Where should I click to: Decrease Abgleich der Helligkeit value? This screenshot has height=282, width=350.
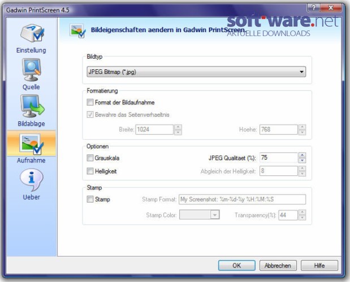[302, 174]
